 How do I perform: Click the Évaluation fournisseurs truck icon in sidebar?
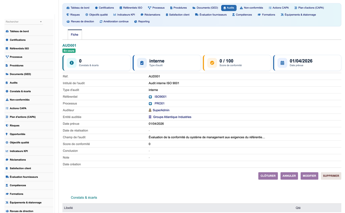pyautogui.click(x=7, y=177)
